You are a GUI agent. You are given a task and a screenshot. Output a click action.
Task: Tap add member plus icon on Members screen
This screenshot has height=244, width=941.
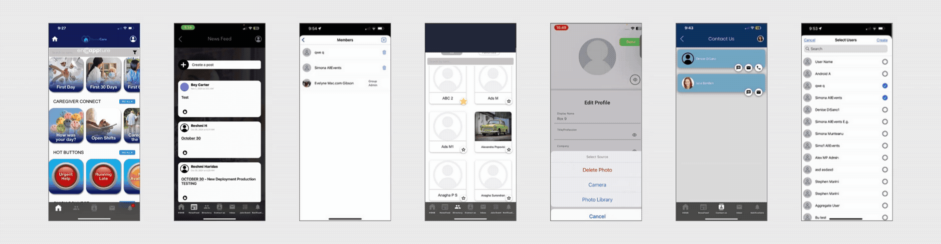[384, 40]
